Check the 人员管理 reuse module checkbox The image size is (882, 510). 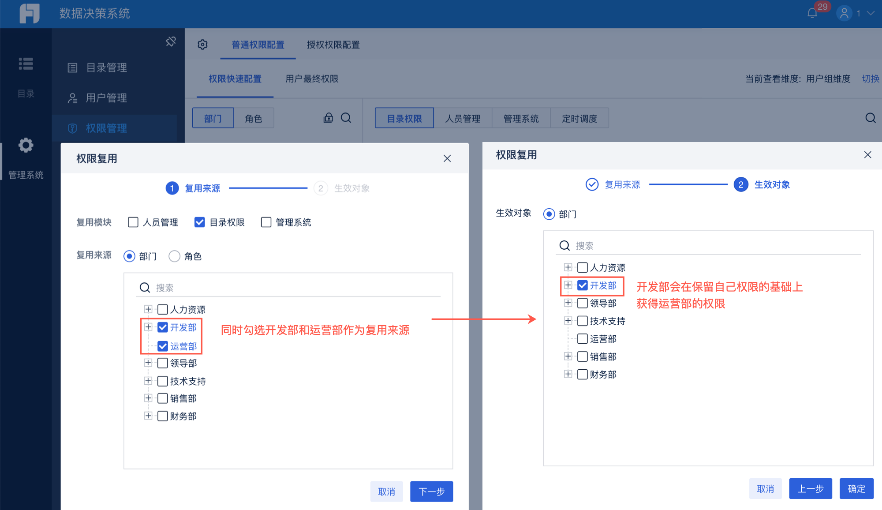[133, 222]
